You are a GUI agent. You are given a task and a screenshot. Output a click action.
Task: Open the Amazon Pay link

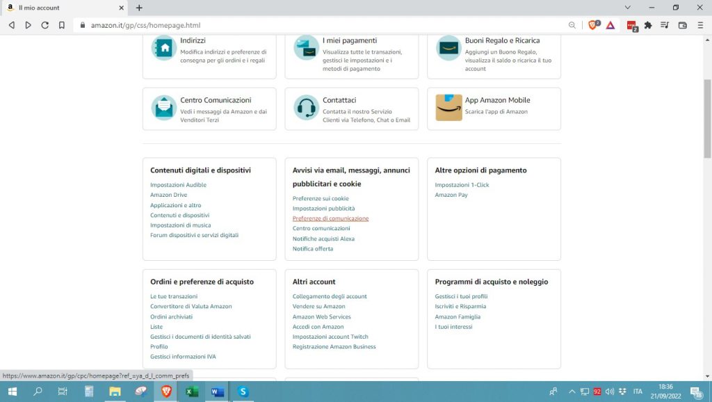tap(450, 195)
